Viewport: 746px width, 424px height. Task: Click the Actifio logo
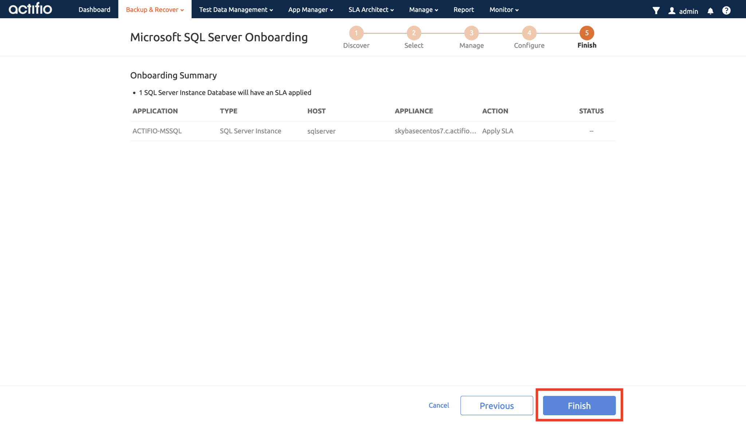30,9
